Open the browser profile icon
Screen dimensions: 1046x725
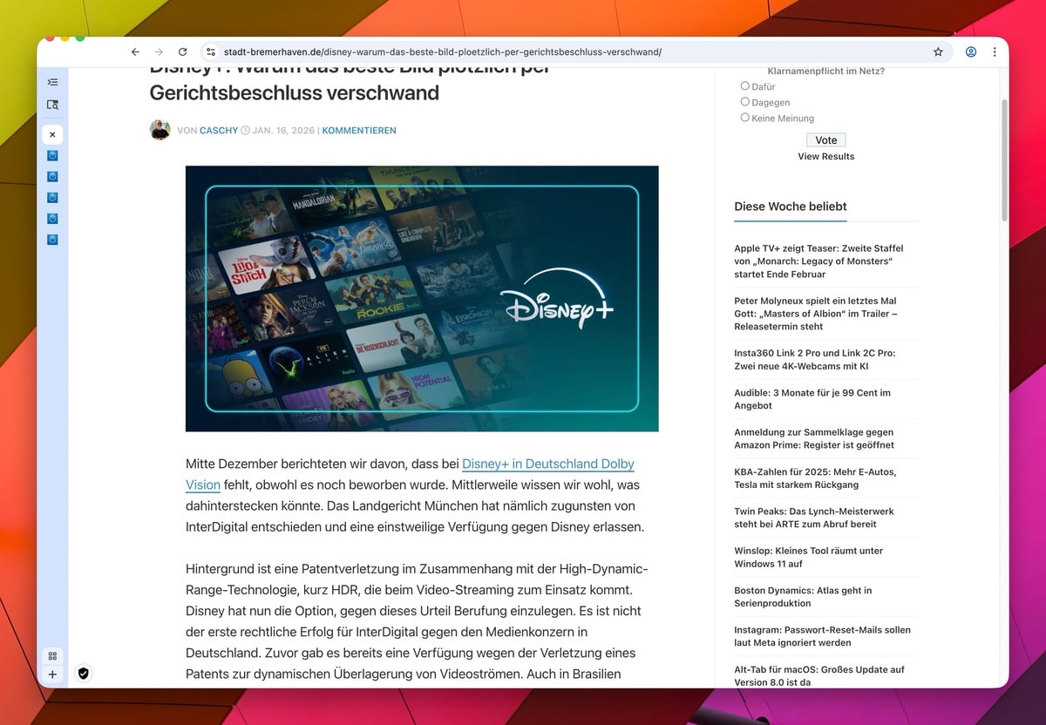click(x=970, y=52)
